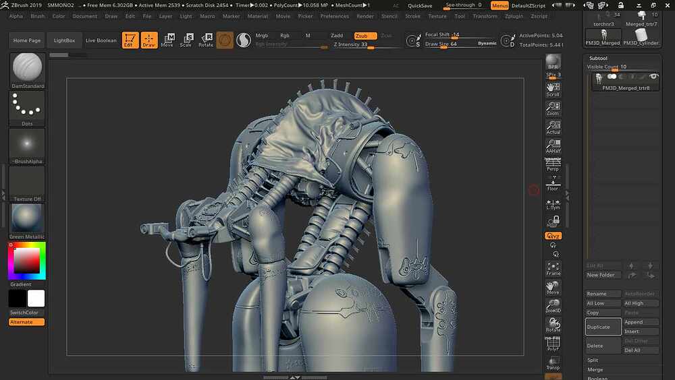Toggle Transp transparency mode
Image resolution: width=675 pixels, height=380 pixels.
click(553, 363)
